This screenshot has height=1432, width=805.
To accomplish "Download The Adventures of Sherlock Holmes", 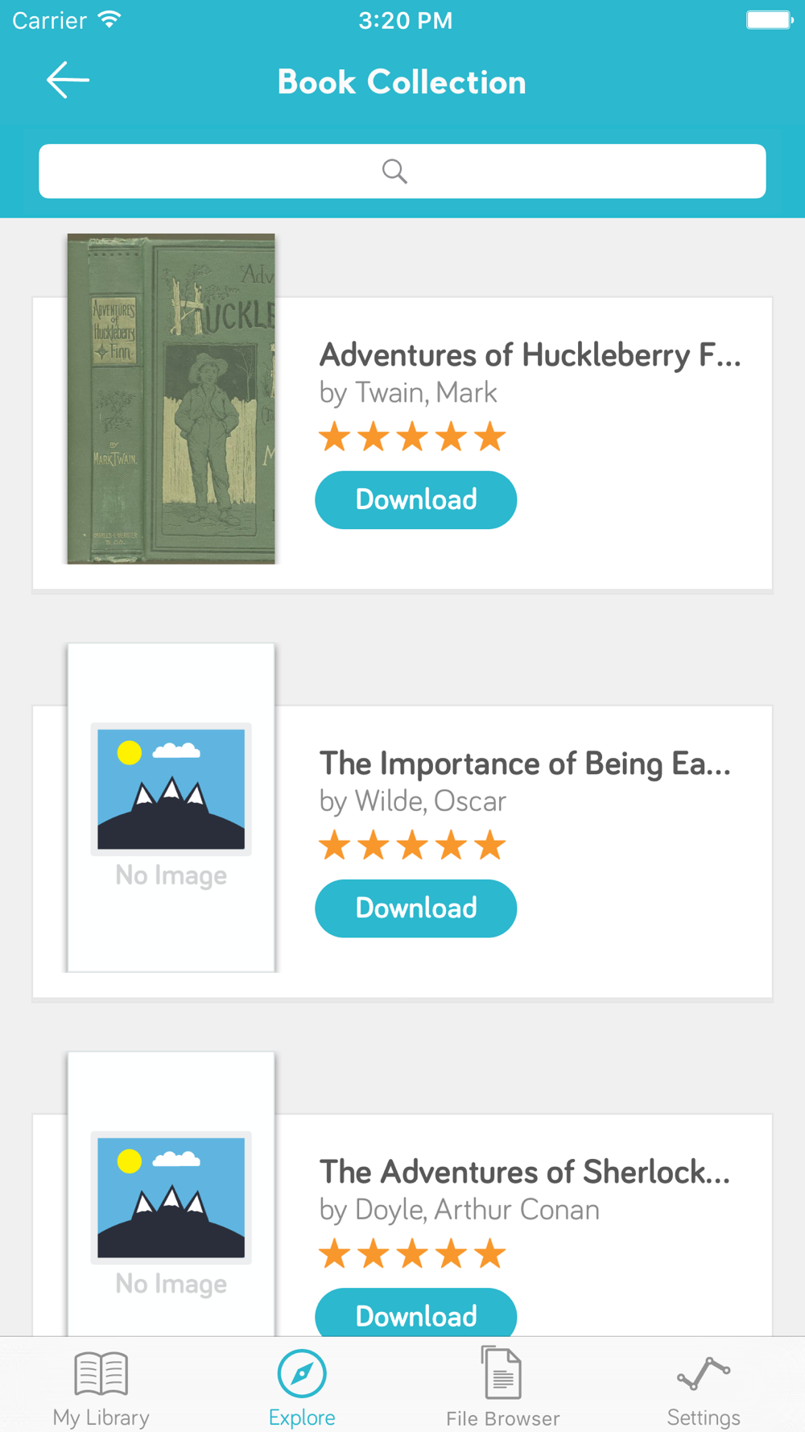I will click(416, 1313).
